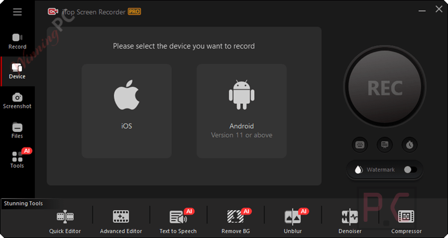The width and height of the screenshot is (448, 238).
Task: Start recording with the REC button
Action: click(385, 87)
